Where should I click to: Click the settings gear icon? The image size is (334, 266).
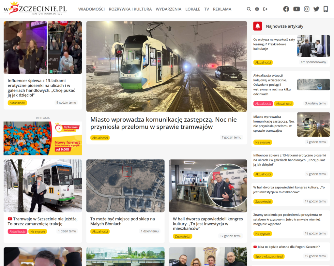tap(257, 9)
